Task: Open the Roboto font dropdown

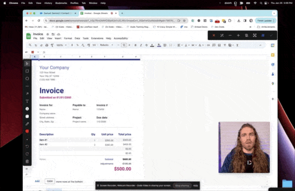Action: pos(107,45)
